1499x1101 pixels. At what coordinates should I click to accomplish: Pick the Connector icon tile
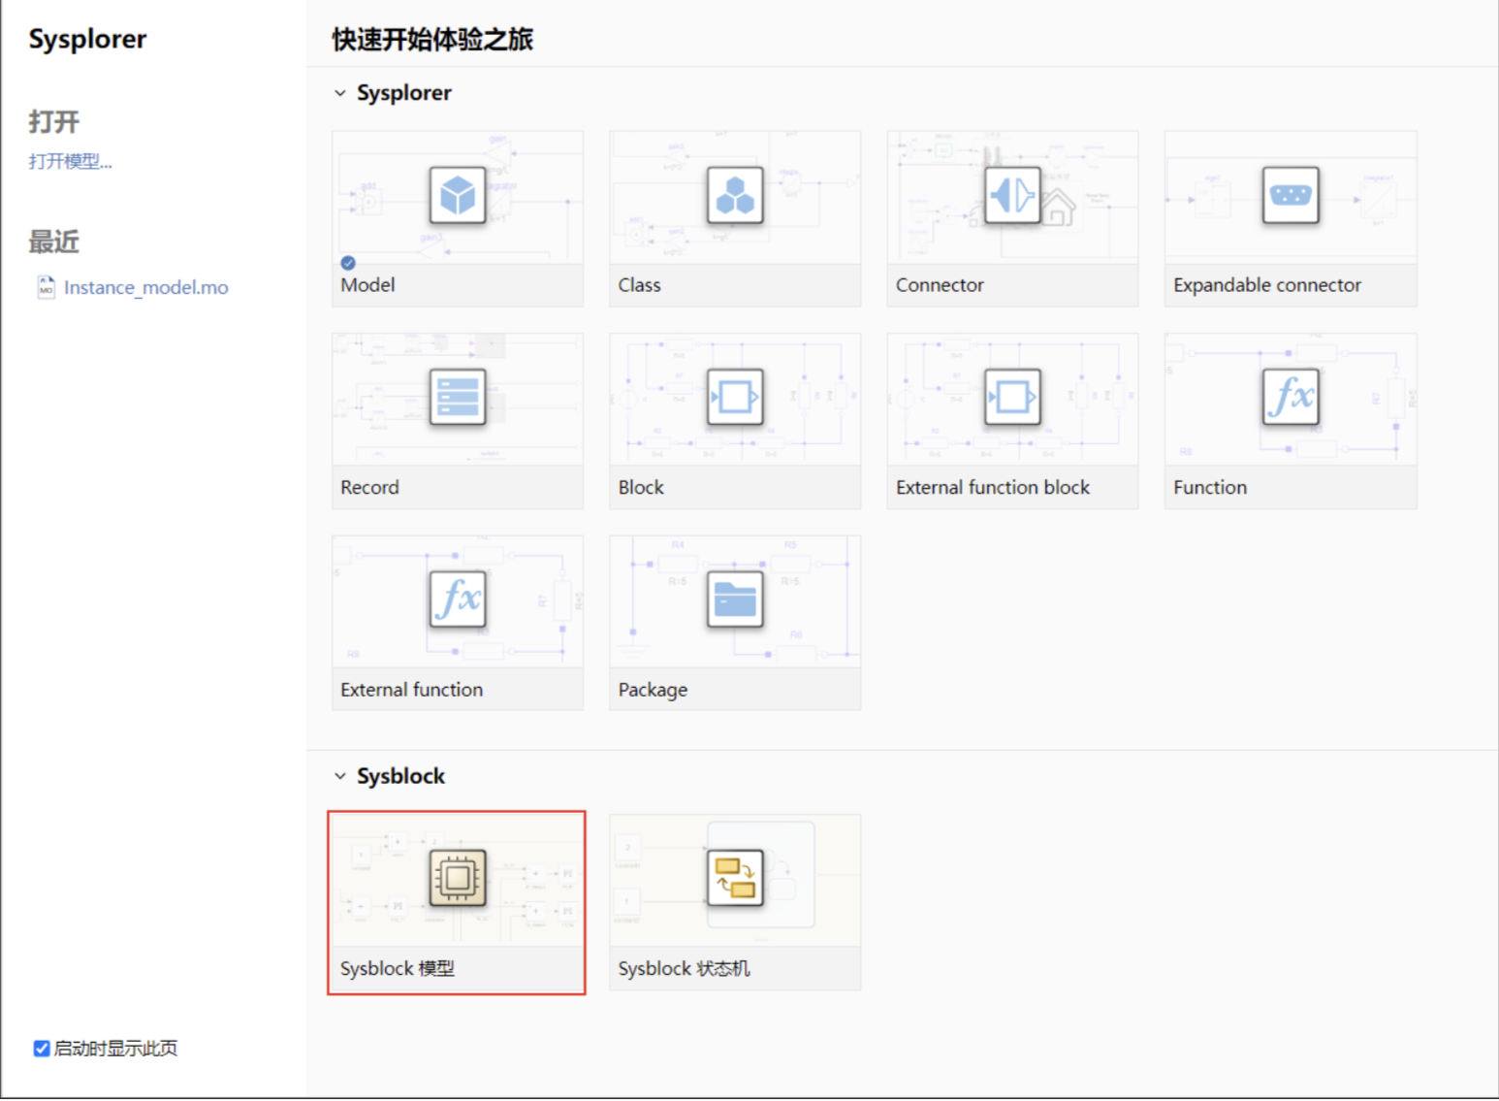(x=1012, y=195)
